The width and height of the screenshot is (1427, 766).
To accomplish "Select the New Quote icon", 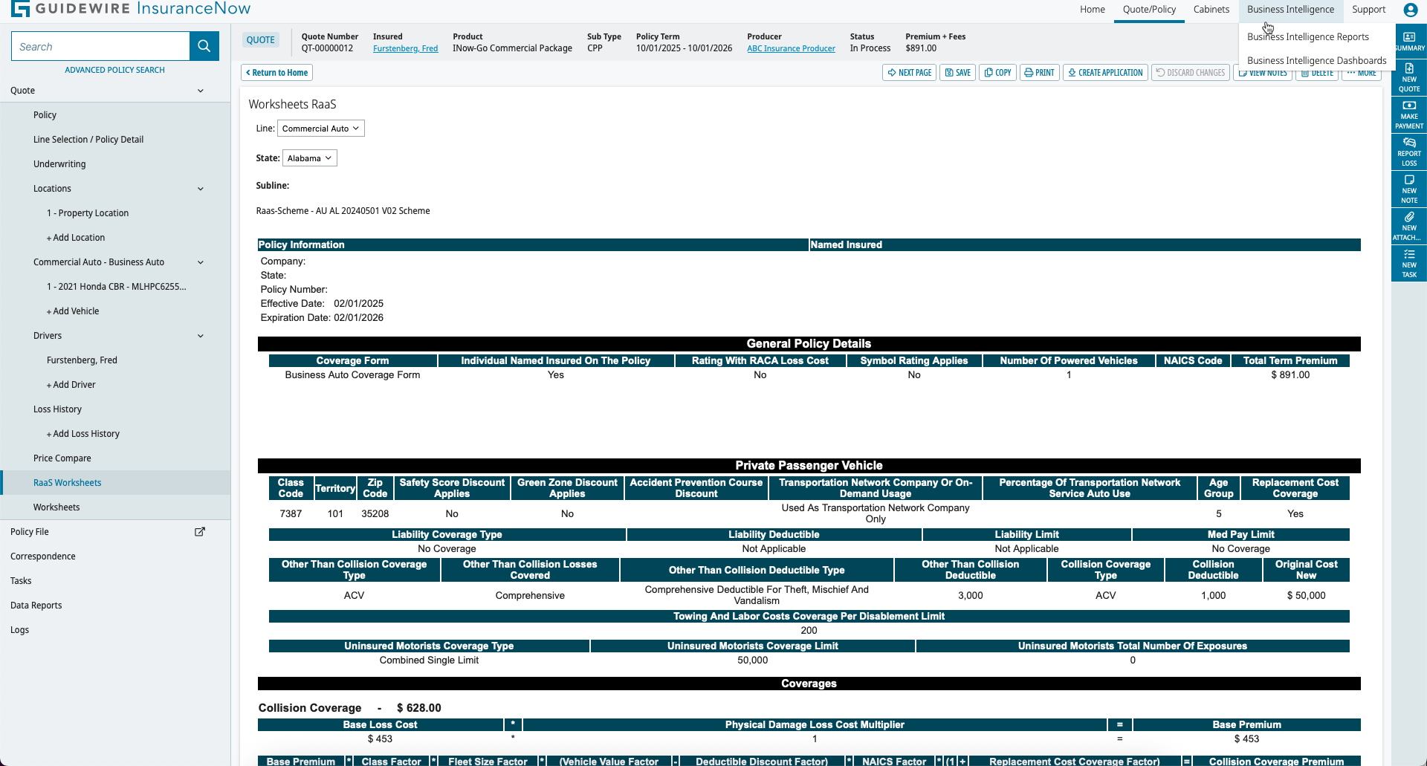I will pos(1410,77).
